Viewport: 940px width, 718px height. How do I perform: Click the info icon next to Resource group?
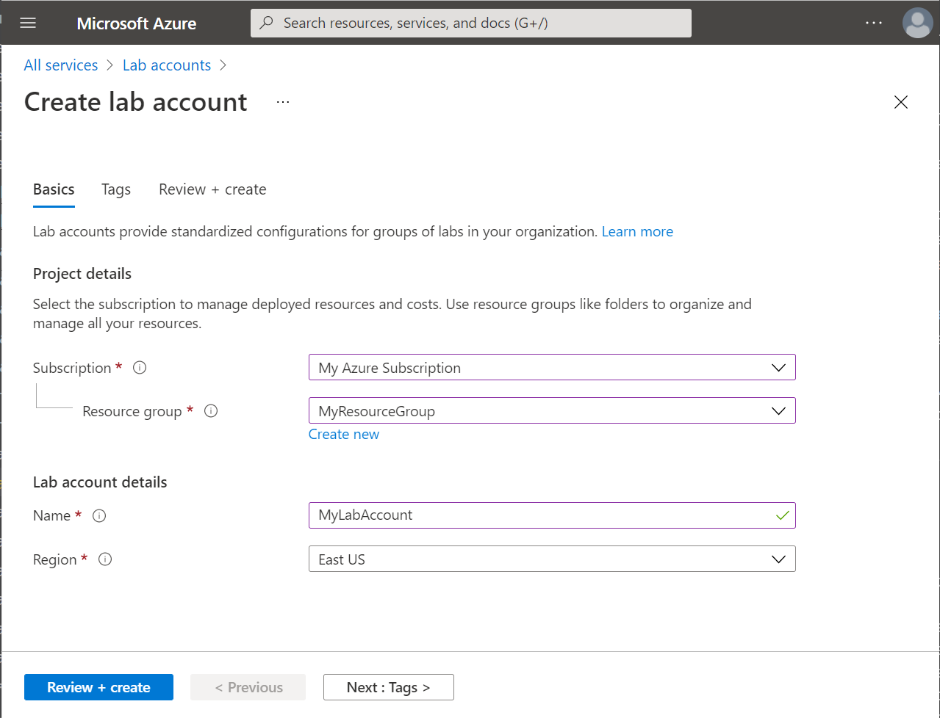pos(211,411)
